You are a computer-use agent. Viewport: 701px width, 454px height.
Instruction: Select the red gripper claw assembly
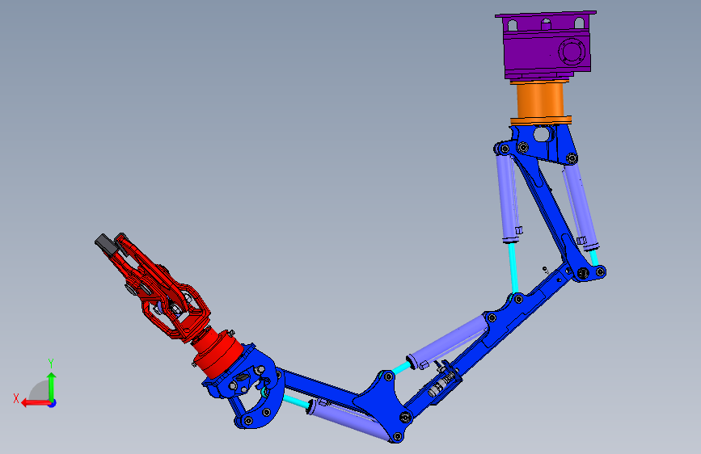(x=155, y=289)
